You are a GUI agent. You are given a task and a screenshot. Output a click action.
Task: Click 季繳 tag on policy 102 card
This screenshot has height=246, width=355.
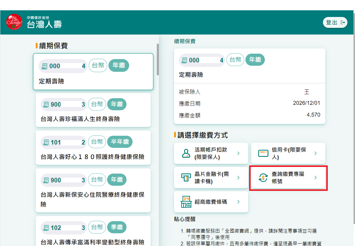(x=117, y=227)
